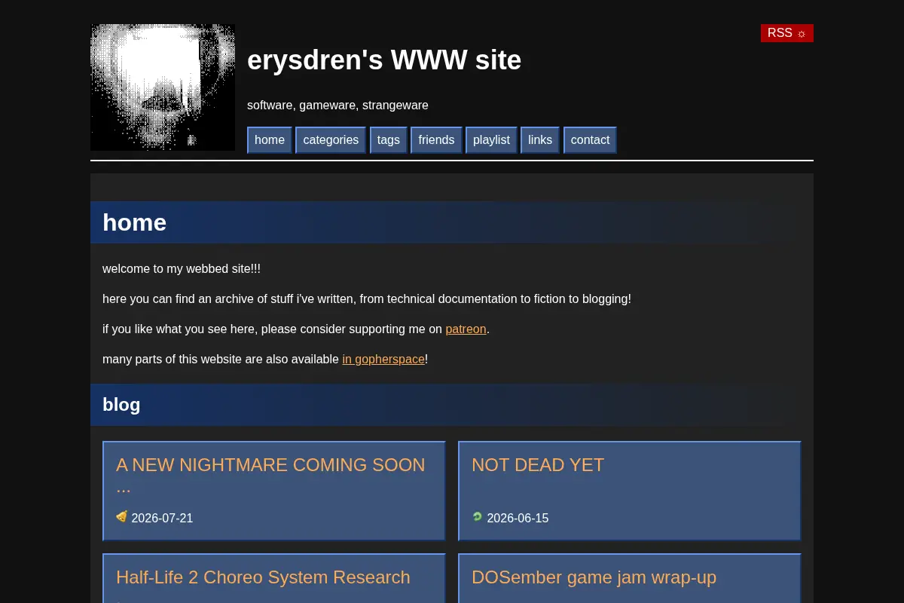Follow the patreon link
Image resolution: width=904 pixels, height=603 pixels.
(x=466, y=329)
